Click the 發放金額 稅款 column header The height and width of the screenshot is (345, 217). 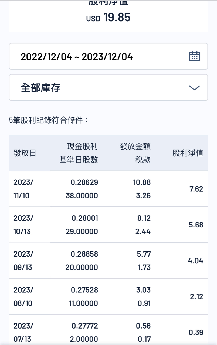[x=135, y=153]
